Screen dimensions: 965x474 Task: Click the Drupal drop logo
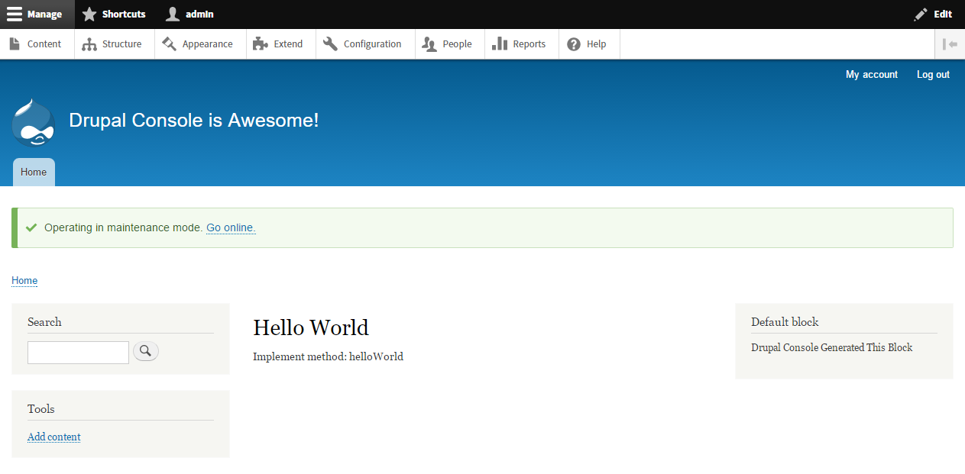[x=34, y=122]
